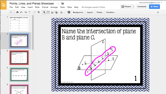Open the Background options
The image size is (166, 94).
pyautogui.click(x=78, y=12)
